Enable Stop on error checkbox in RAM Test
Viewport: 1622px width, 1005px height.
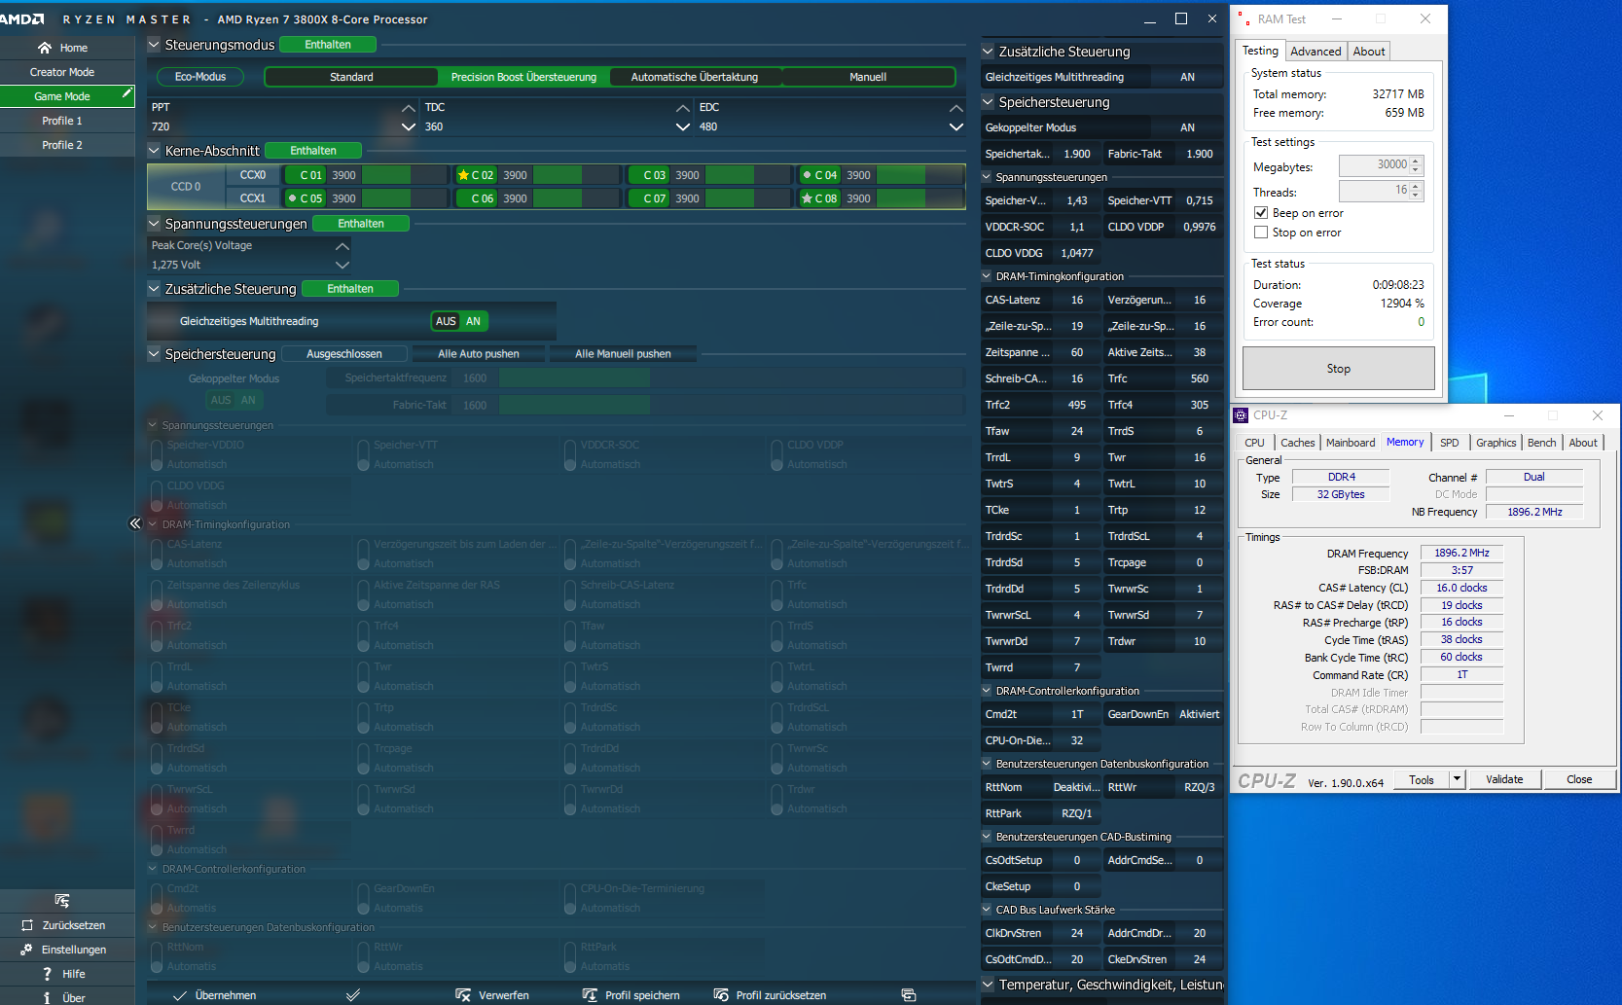tap(1261, 233)
